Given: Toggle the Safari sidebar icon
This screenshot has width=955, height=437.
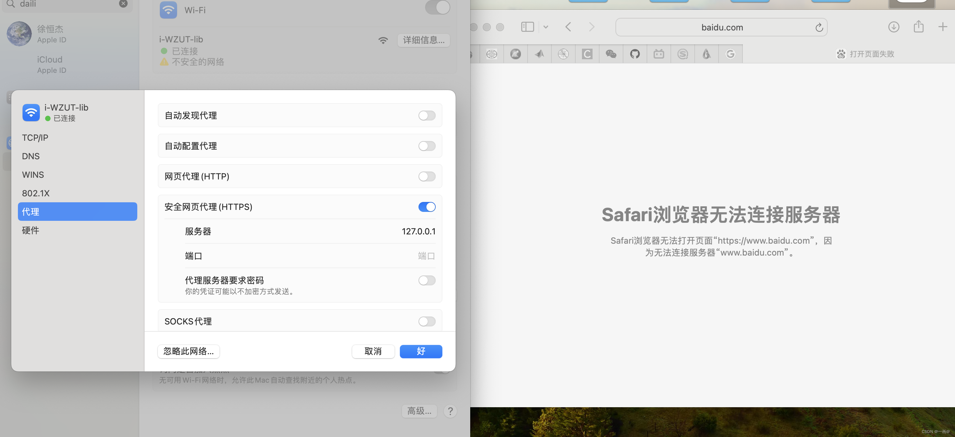Looking at the screenshot, I should pos(527,27).
